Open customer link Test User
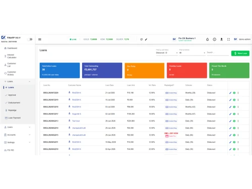 pyautogui.click(x=76, y=121)
